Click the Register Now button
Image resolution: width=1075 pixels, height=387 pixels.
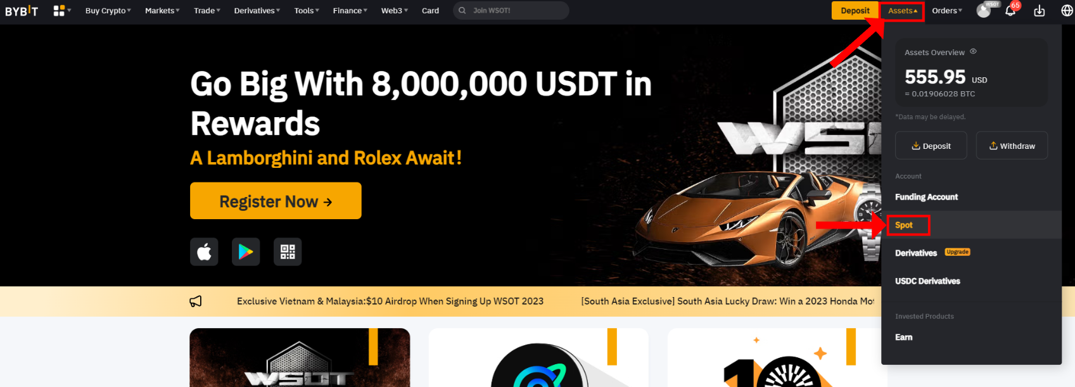click(x=276, y=201)
